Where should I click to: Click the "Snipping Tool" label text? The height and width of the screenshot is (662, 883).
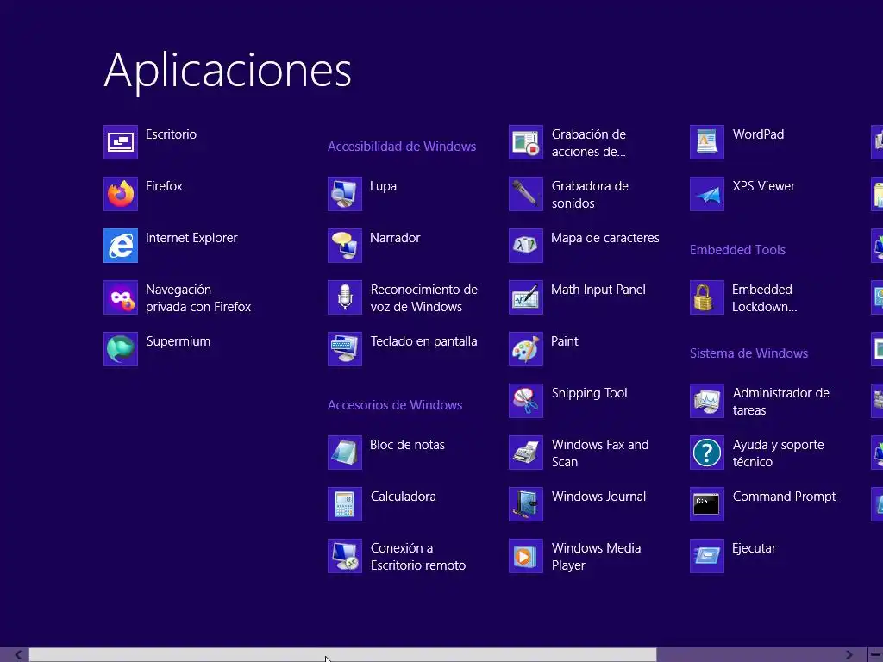(589, 393)
